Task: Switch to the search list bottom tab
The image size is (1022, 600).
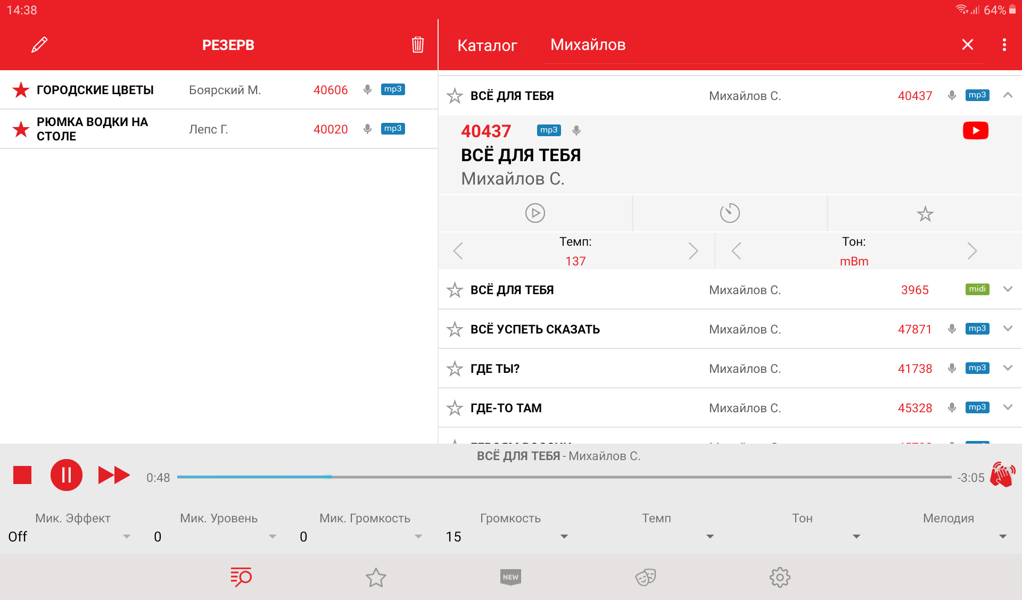Action: tap(241, 577)
